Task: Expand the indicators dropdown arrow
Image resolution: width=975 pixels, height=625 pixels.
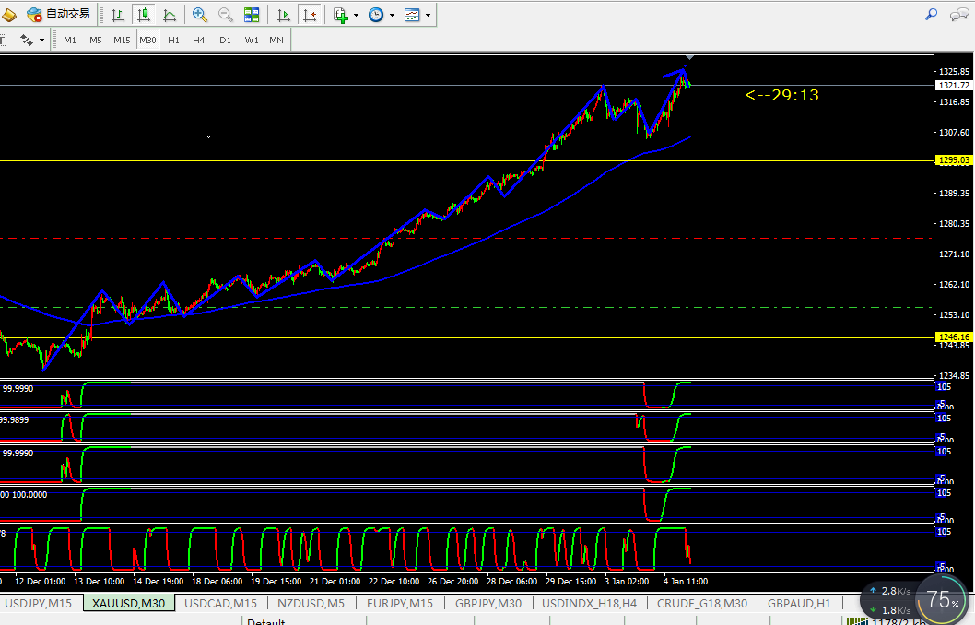Action: point(356,15)
